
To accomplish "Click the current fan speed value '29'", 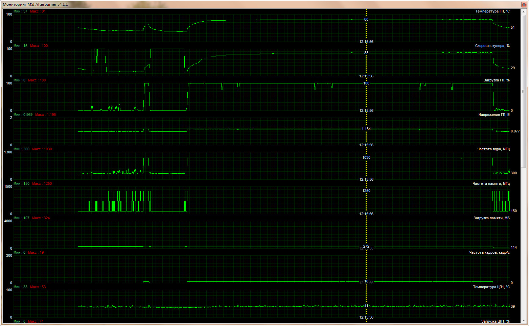I will coord(513,68).
